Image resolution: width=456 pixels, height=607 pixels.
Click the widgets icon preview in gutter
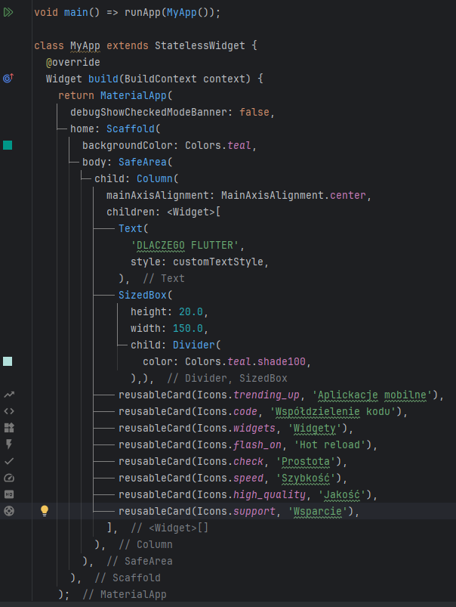click(8, 428)
